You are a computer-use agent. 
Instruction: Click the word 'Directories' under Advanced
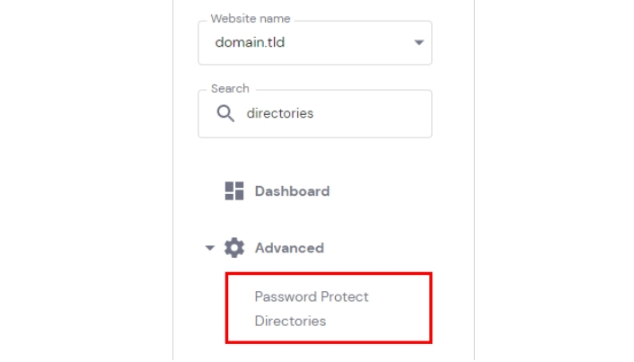pyautogui.click(x=290, y=321)
